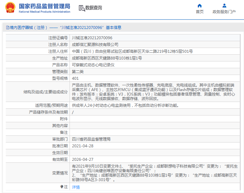
Task: Click 第二类 management class value
Action: pos(78,72)
